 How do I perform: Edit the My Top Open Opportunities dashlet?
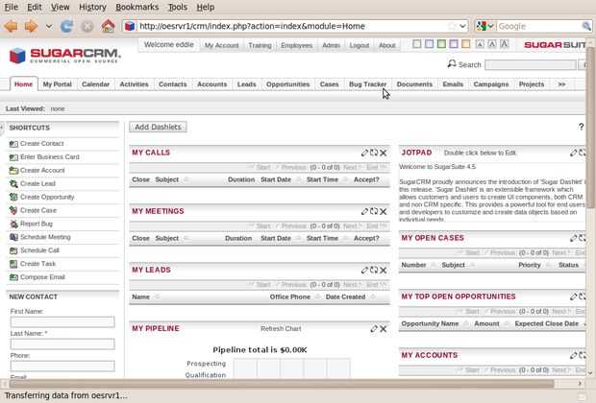click(x=573, y=296)
